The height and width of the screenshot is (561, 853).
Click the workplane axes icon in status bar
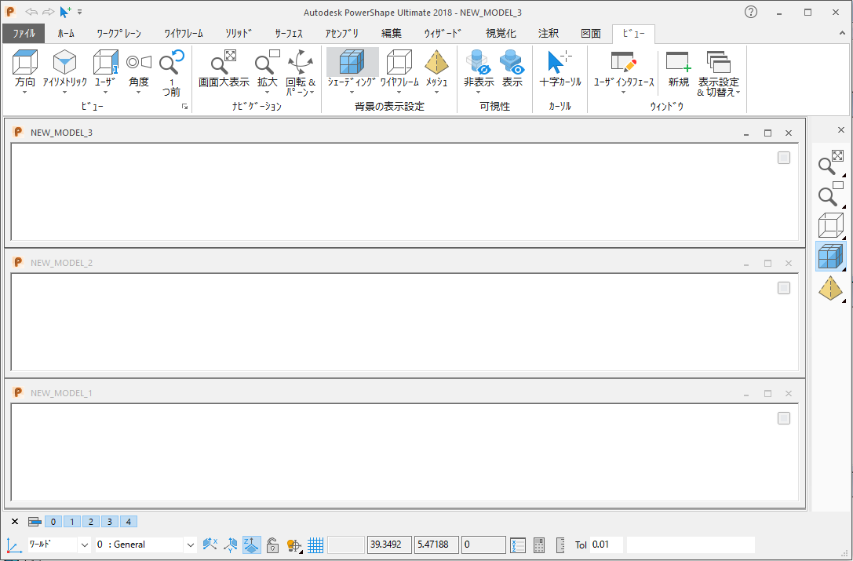(13, 545)
